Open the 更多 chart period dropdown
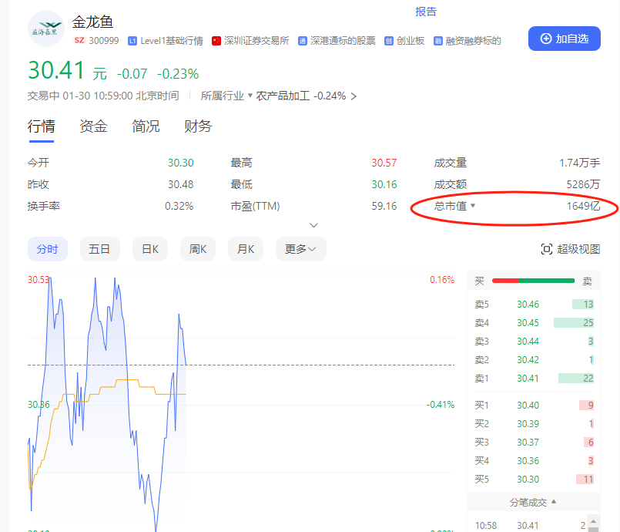The image size is (620, 532). pyautogui.click(x=301, y=249)
